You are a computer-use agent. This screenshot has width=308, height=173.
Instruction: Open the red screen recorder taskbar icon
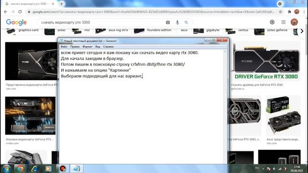click(63, 169)
